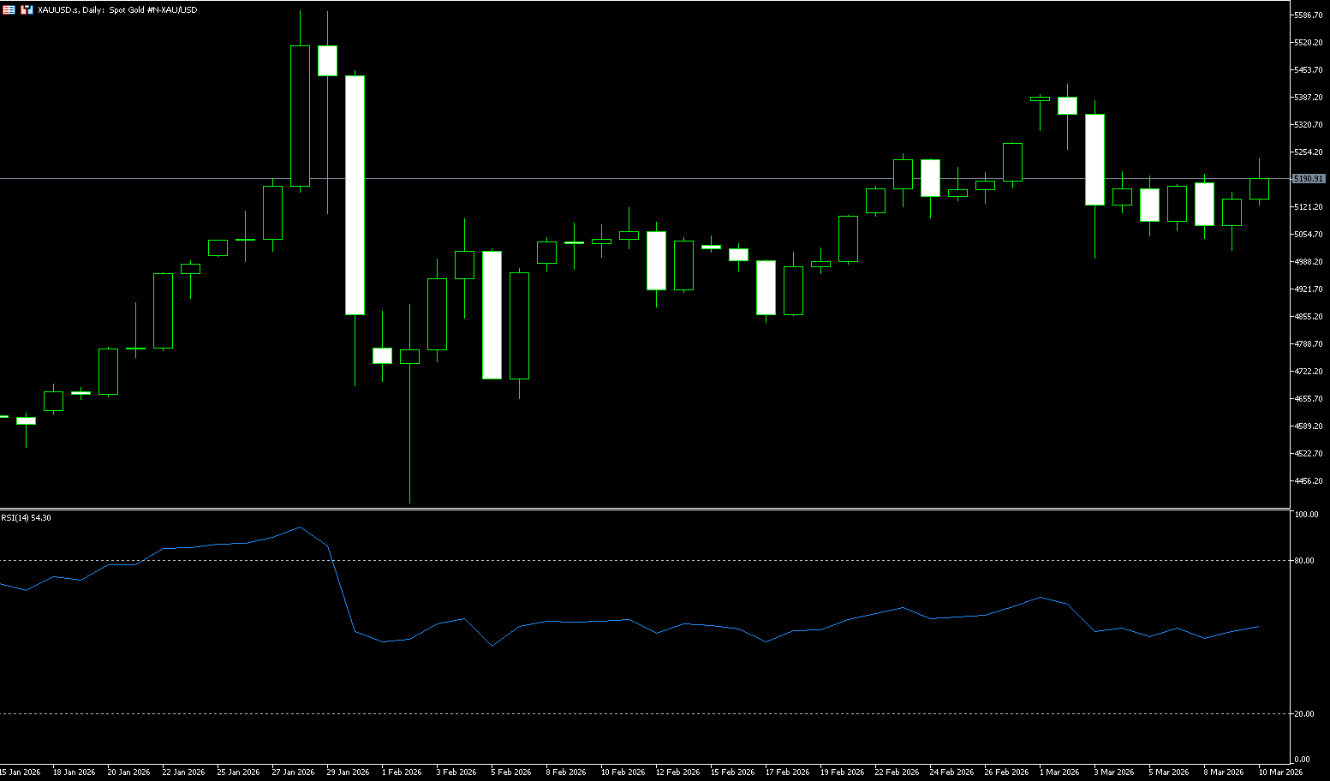Click the current price tag 5190.91
The image size is (1330, 781).
pyautogui.click(x=1309, y=179)
